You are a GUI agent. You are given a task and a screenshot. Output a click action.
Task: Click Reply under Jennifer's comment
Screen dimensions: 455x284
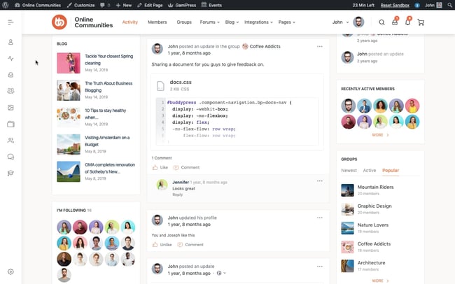pos(177,194)
